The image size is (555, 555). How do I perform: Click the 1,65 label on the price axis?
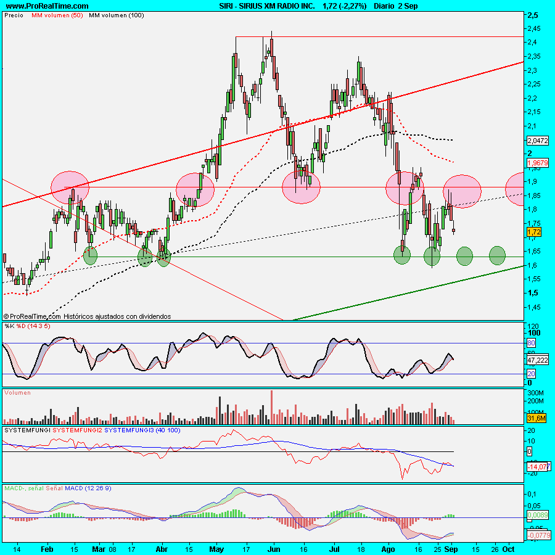[x=534, y=251]
